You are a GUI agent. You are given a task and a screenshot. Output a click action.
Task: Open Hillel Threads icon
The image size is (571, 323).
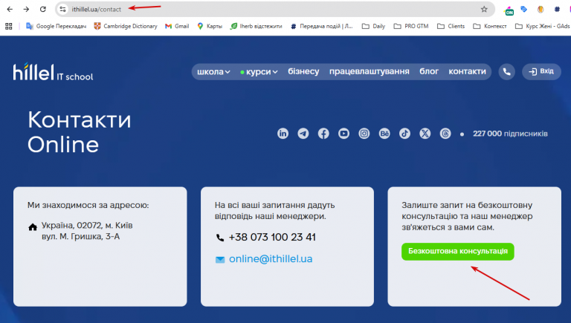[x=445, y=134]
